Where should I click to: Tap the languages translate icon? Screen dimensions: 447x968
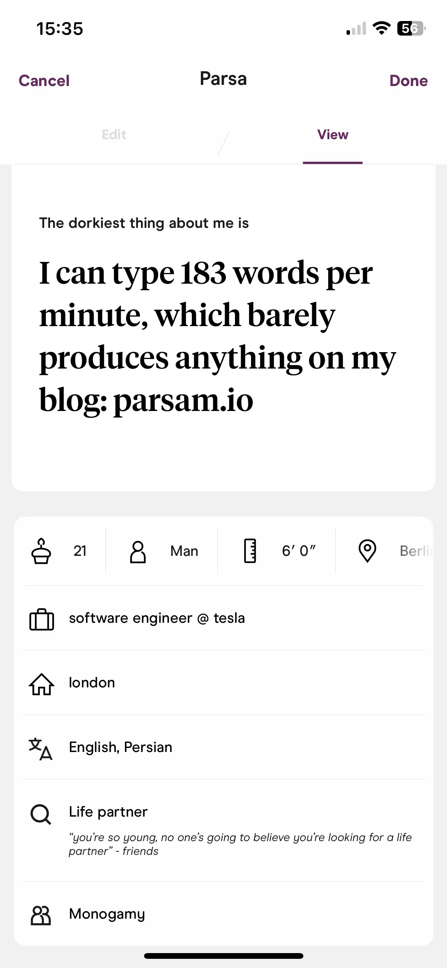(x=41, y=748)
